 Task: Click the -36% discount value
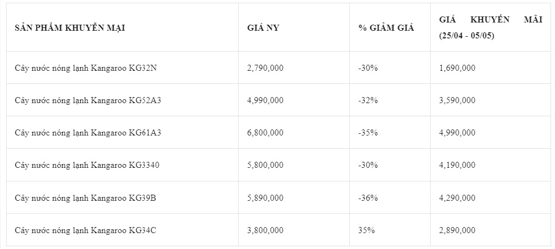[x=367, y=197]
